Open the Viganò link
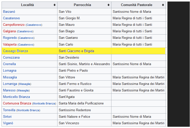 pos(8,123)
